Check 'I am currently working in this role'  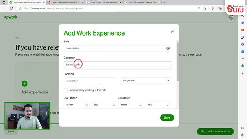(x=66, y=90)
